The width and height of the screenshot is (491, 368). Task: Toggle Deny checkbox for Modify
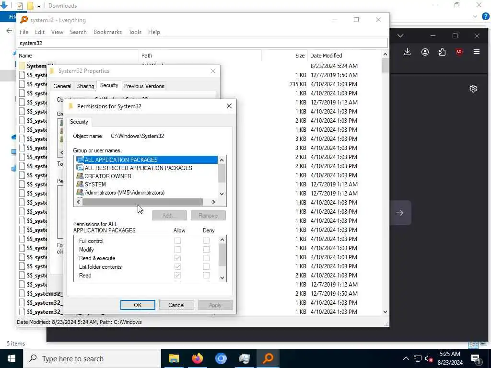pyautogui.click(x=206, y=249)
